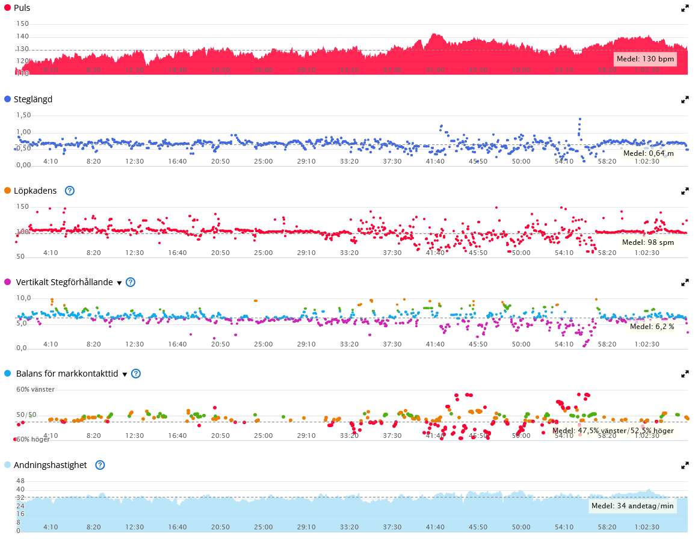695x539 pixels.
Task: Expand the Andningshastighet chart to fullscreen
Action: coord(685,466)
